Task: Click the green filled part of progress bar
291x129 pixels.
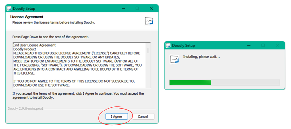Action: tap(190, 83)
